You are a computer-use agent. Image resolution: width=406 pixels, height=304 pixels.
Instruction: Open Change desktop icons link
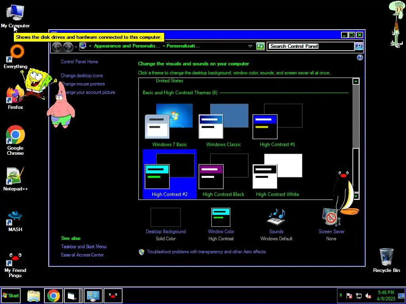pyautogui.click(x=82, y=76)
